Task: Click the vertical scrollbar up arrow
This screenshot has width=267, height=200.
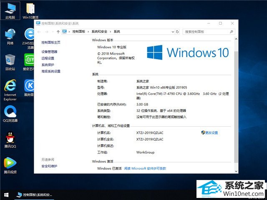Action: (236, 39)
